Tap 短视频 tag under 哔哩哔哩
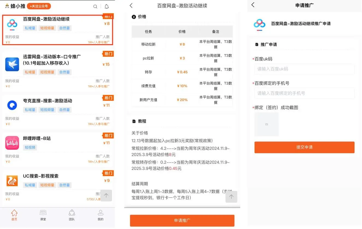This screenshot has width=362, height=229. tap(30, 147)
